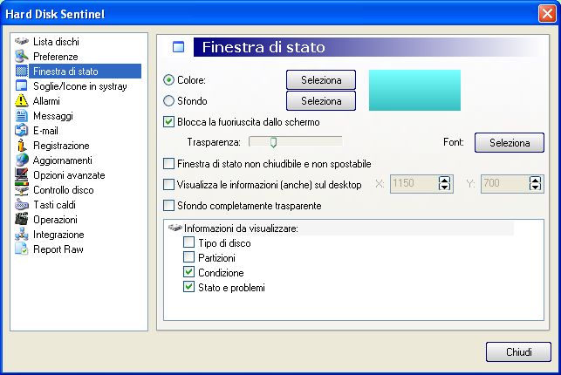Switch to Opzioni avanzate page

69,175
